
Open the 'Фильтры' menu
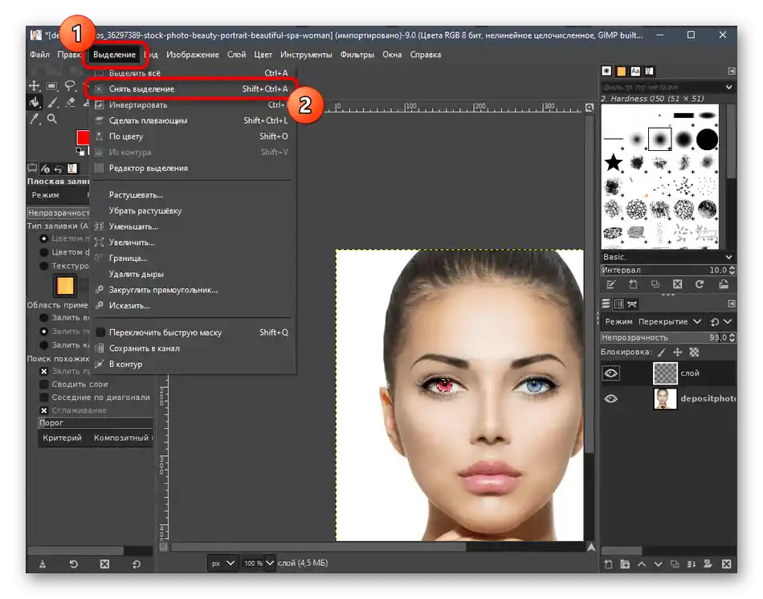click(357, 55)
